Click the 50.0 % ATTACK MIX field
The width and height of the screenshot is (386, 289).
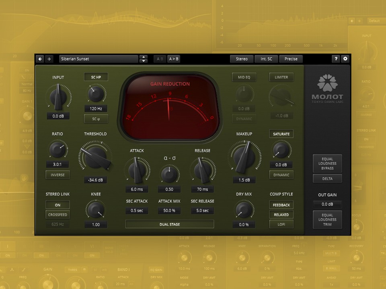[169, 211]
